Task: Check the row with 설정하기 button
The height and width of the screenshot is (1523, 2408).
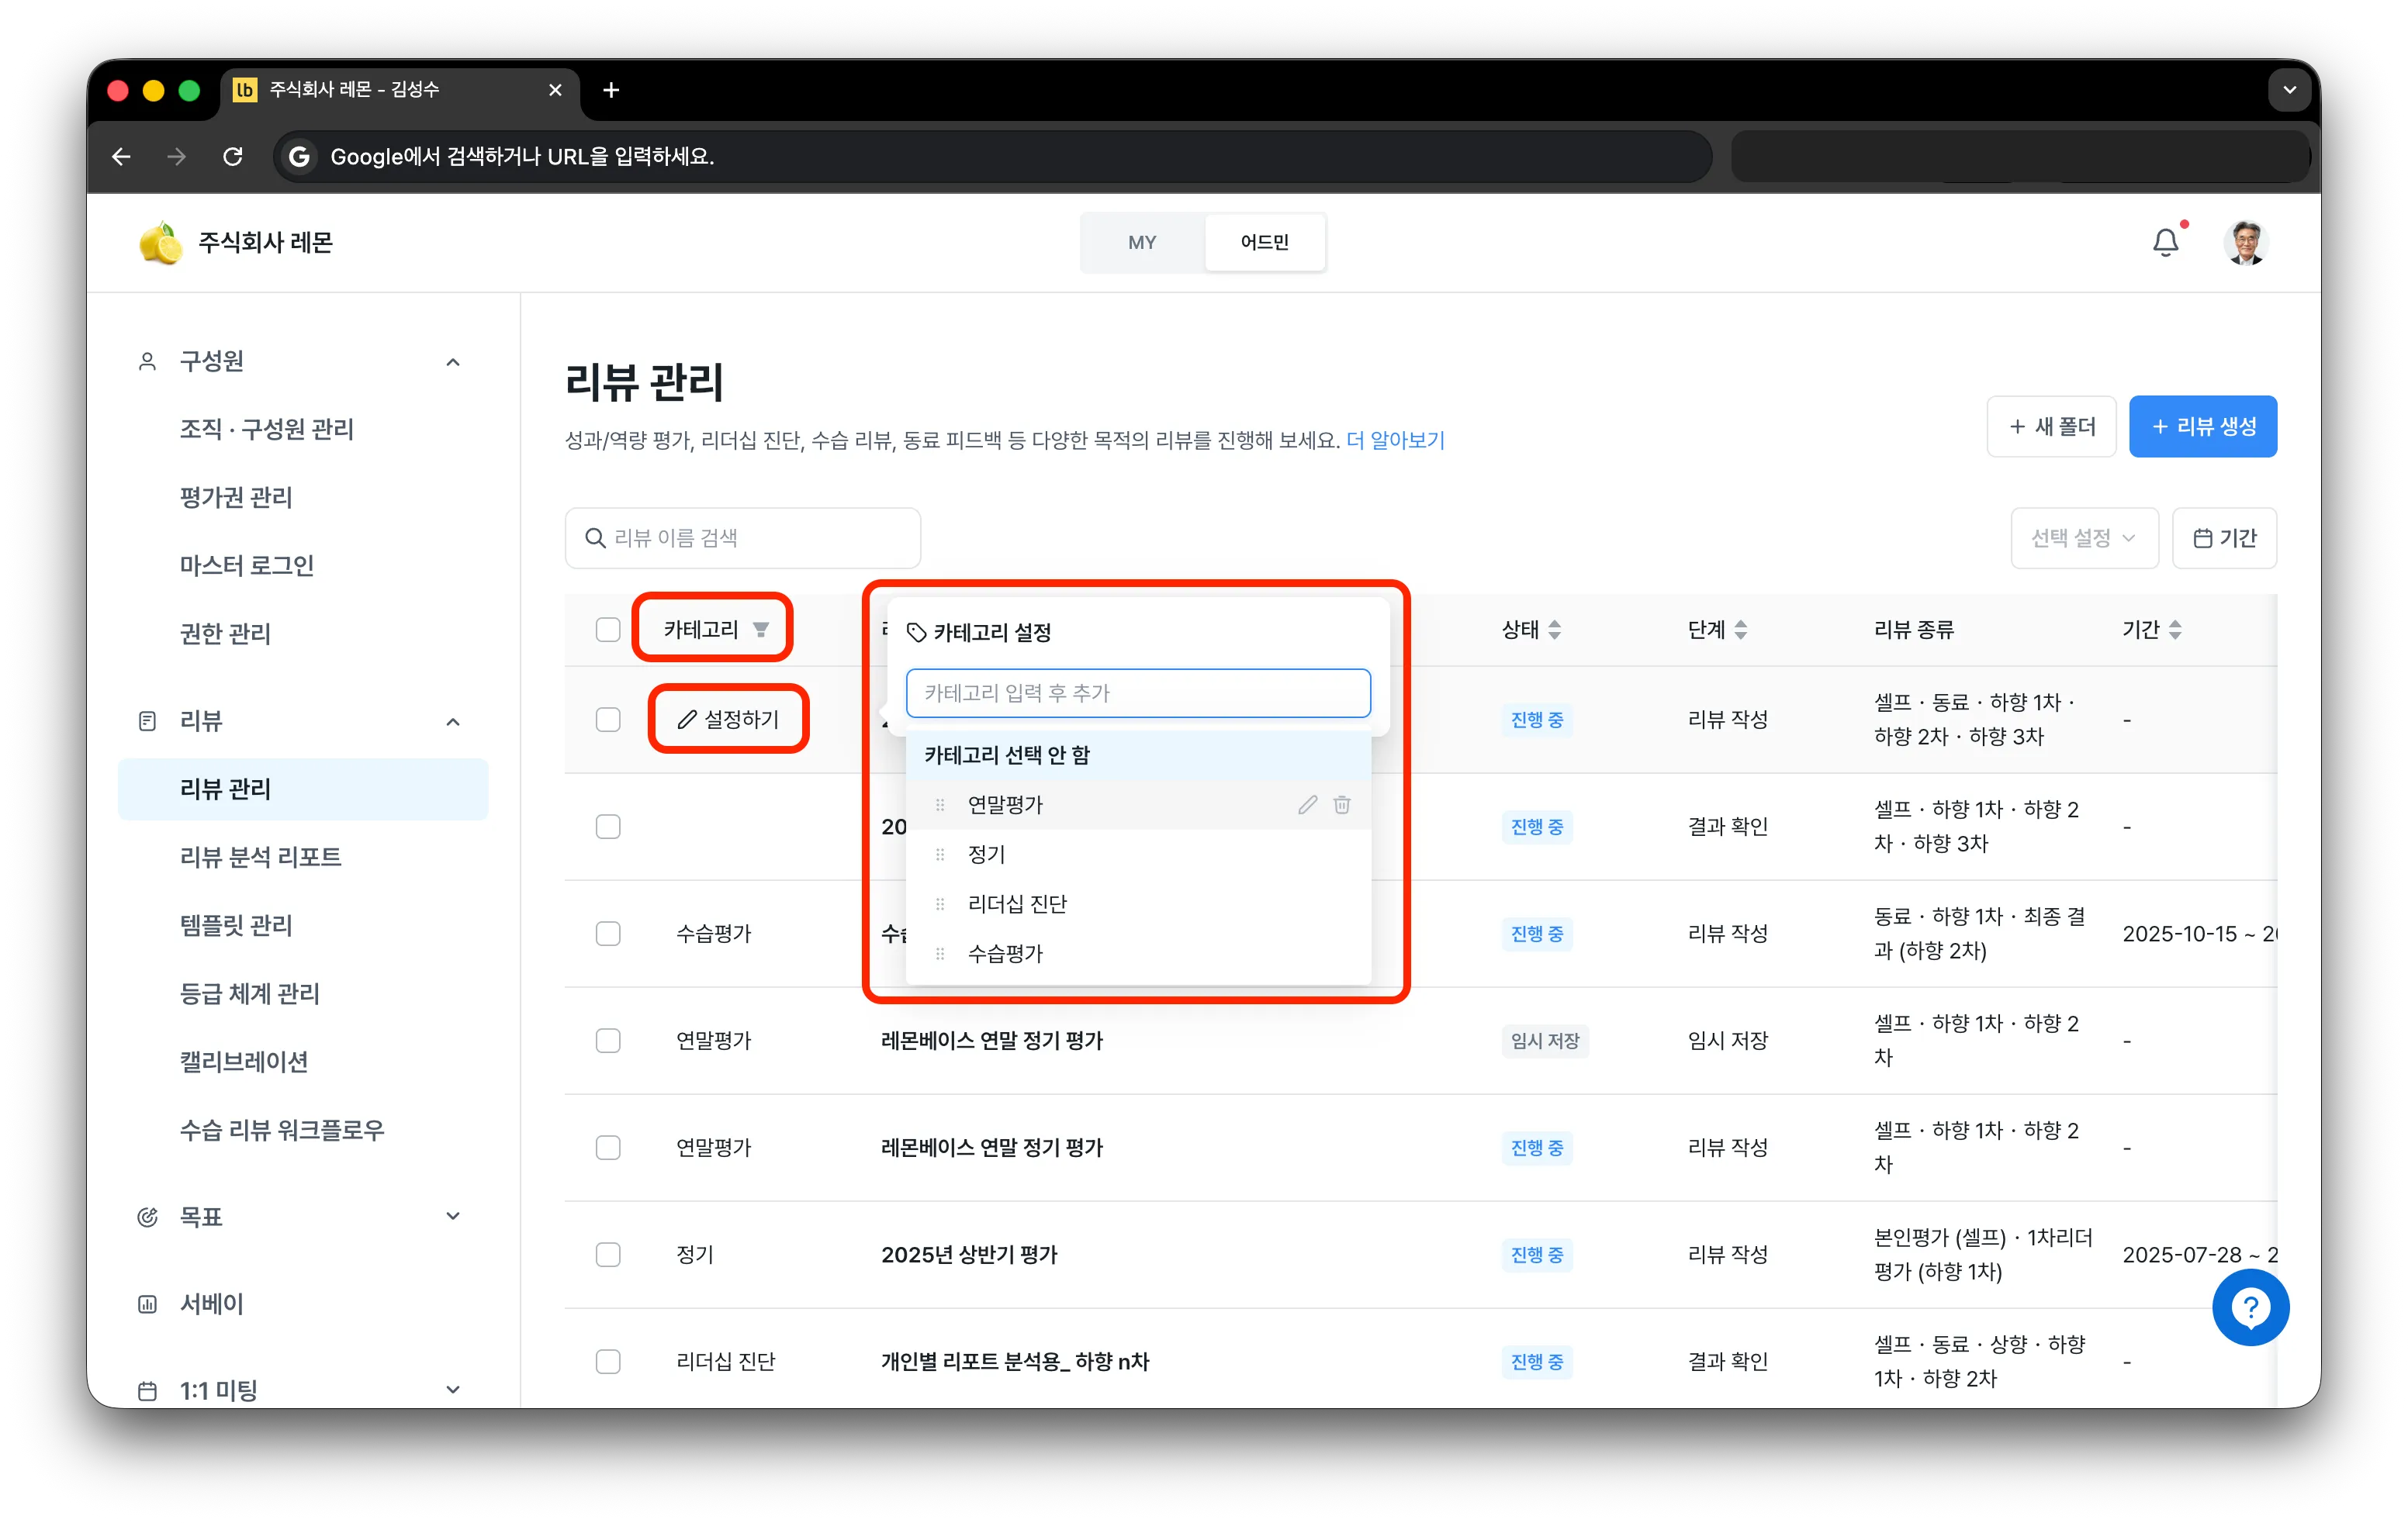Action: [x=608, y=720]
